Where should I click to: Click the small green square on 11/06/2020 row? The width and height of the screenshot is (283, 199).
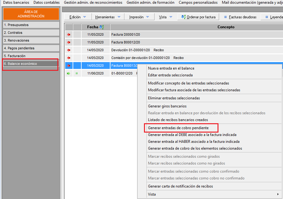pos(77,73)
